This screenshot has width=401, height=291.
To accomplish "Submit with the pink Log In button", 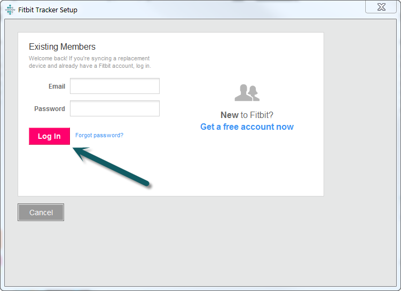I will click(x=49, y=136).
